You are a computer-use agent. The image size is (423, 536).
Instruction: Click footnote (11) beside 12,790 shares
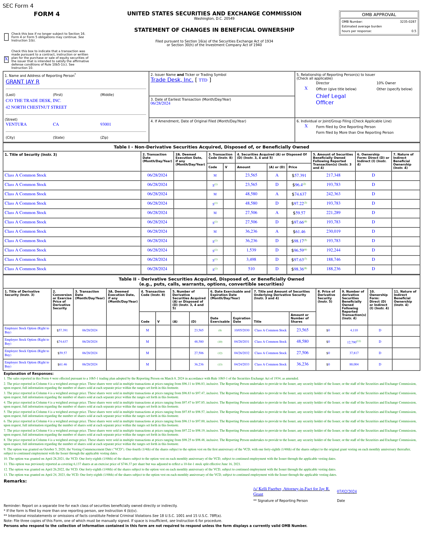(359, 341)
